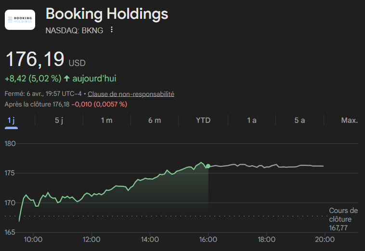The height and width of the screenshot is (251, 365).
Task: Click the Booking Holdings title
Action: [x=107, y=14]
